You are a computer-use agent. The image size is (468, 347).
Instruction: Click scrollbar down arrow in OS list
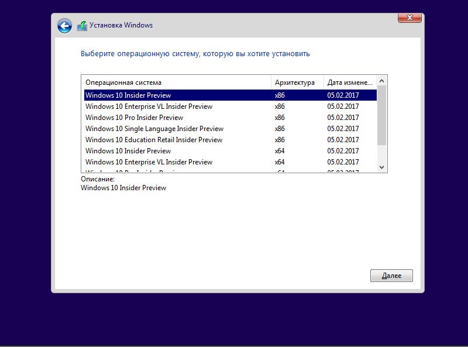click(381, 167)
